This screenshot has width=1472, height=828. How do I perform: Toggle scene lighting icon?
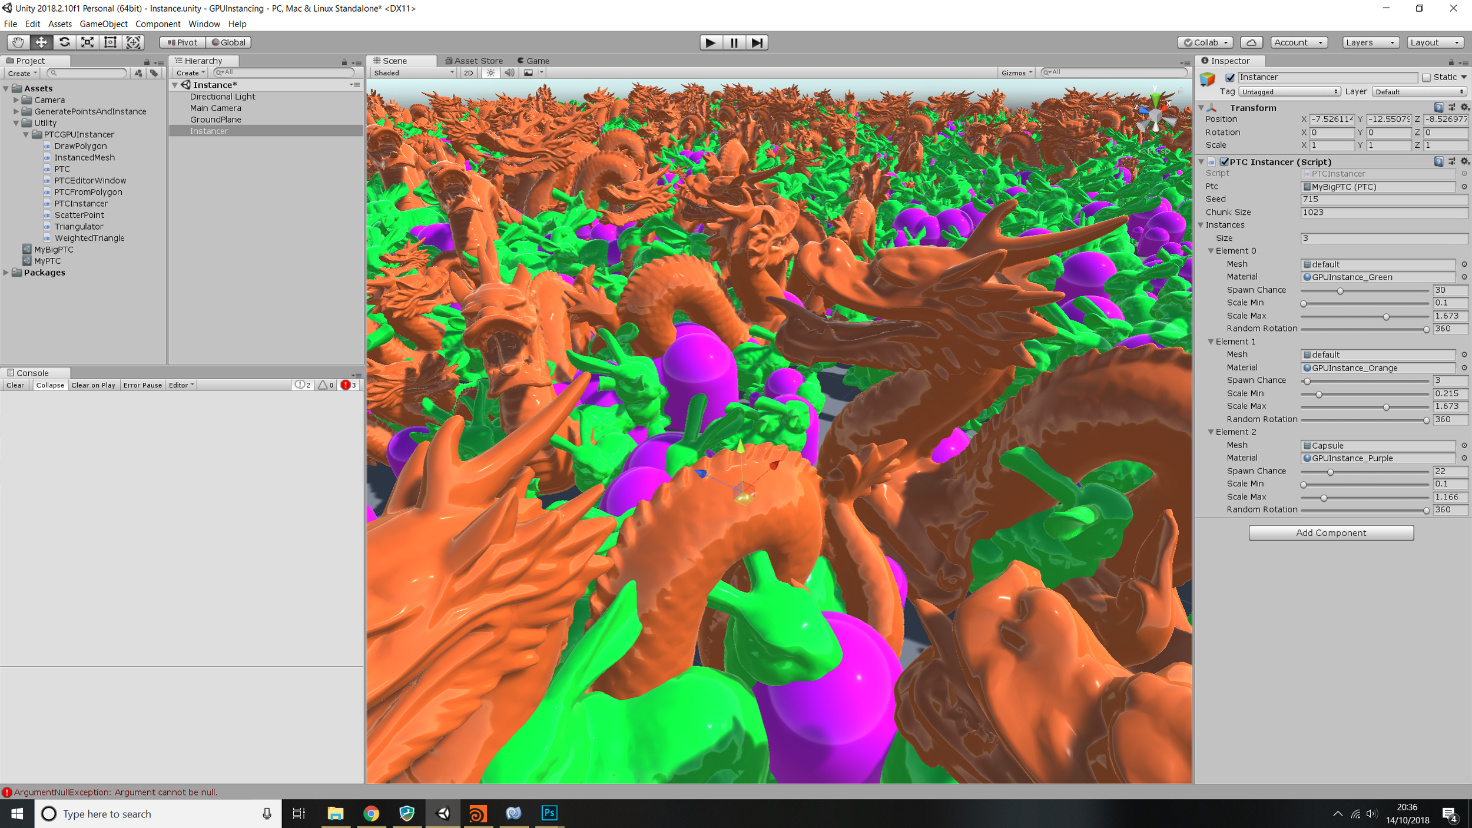pyautogui.click(x=490, y=73)
